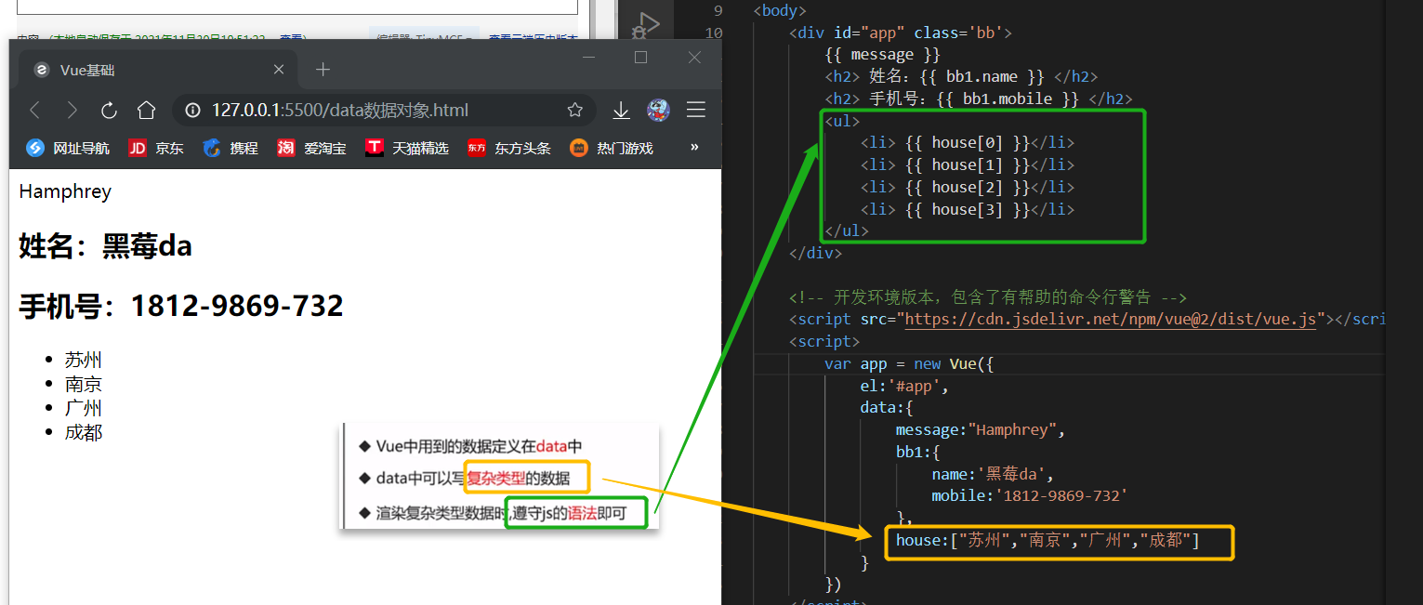Click the 手机号:1812-9869-732 heading
Screen dimensions: 1423x605
click(x=181, y=306)
